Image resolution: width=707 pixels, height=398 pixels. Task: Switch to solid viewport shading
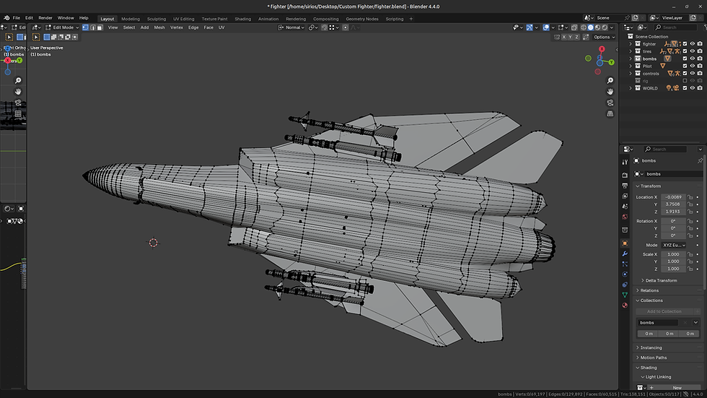click(591, 27)
